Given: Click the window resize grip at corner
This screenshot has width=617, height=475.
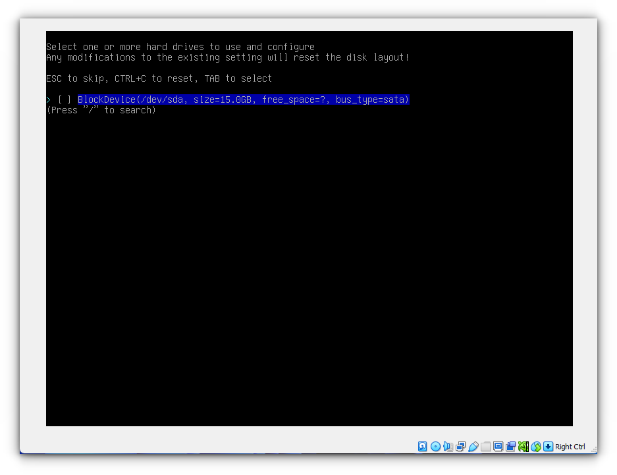Looking at the screenshot, I should coord(594,449).
